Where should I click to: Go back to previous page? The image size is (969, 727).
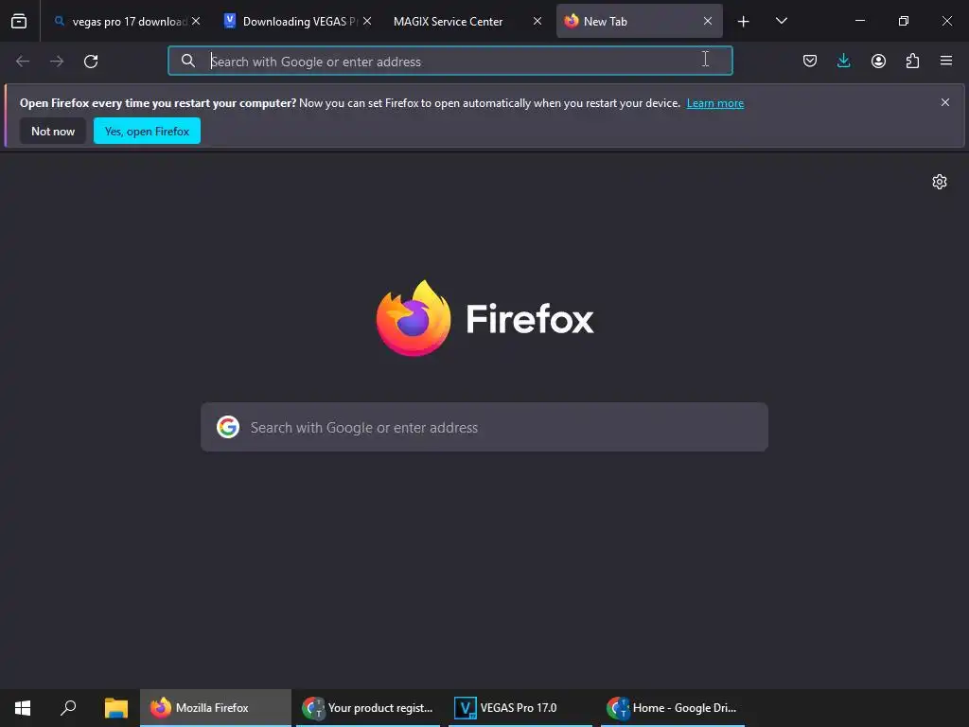click(x=23, y=62)
